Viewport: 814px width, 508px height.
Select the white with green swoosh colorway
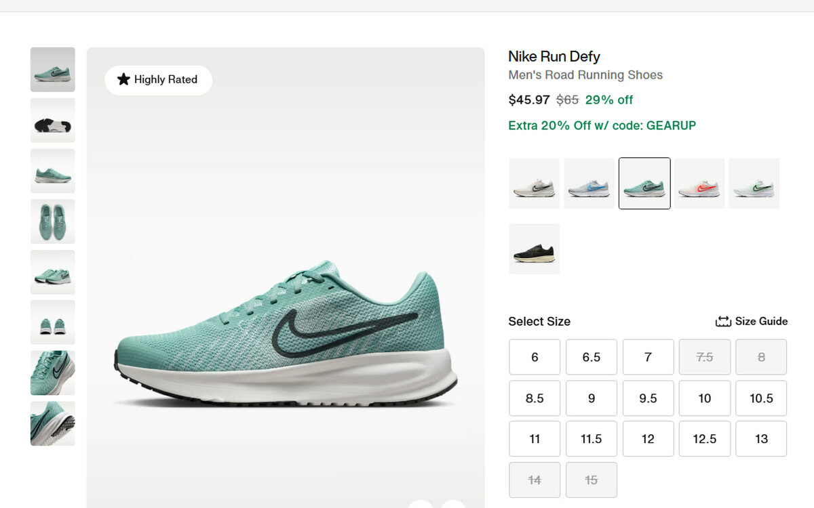click(754, 184)
